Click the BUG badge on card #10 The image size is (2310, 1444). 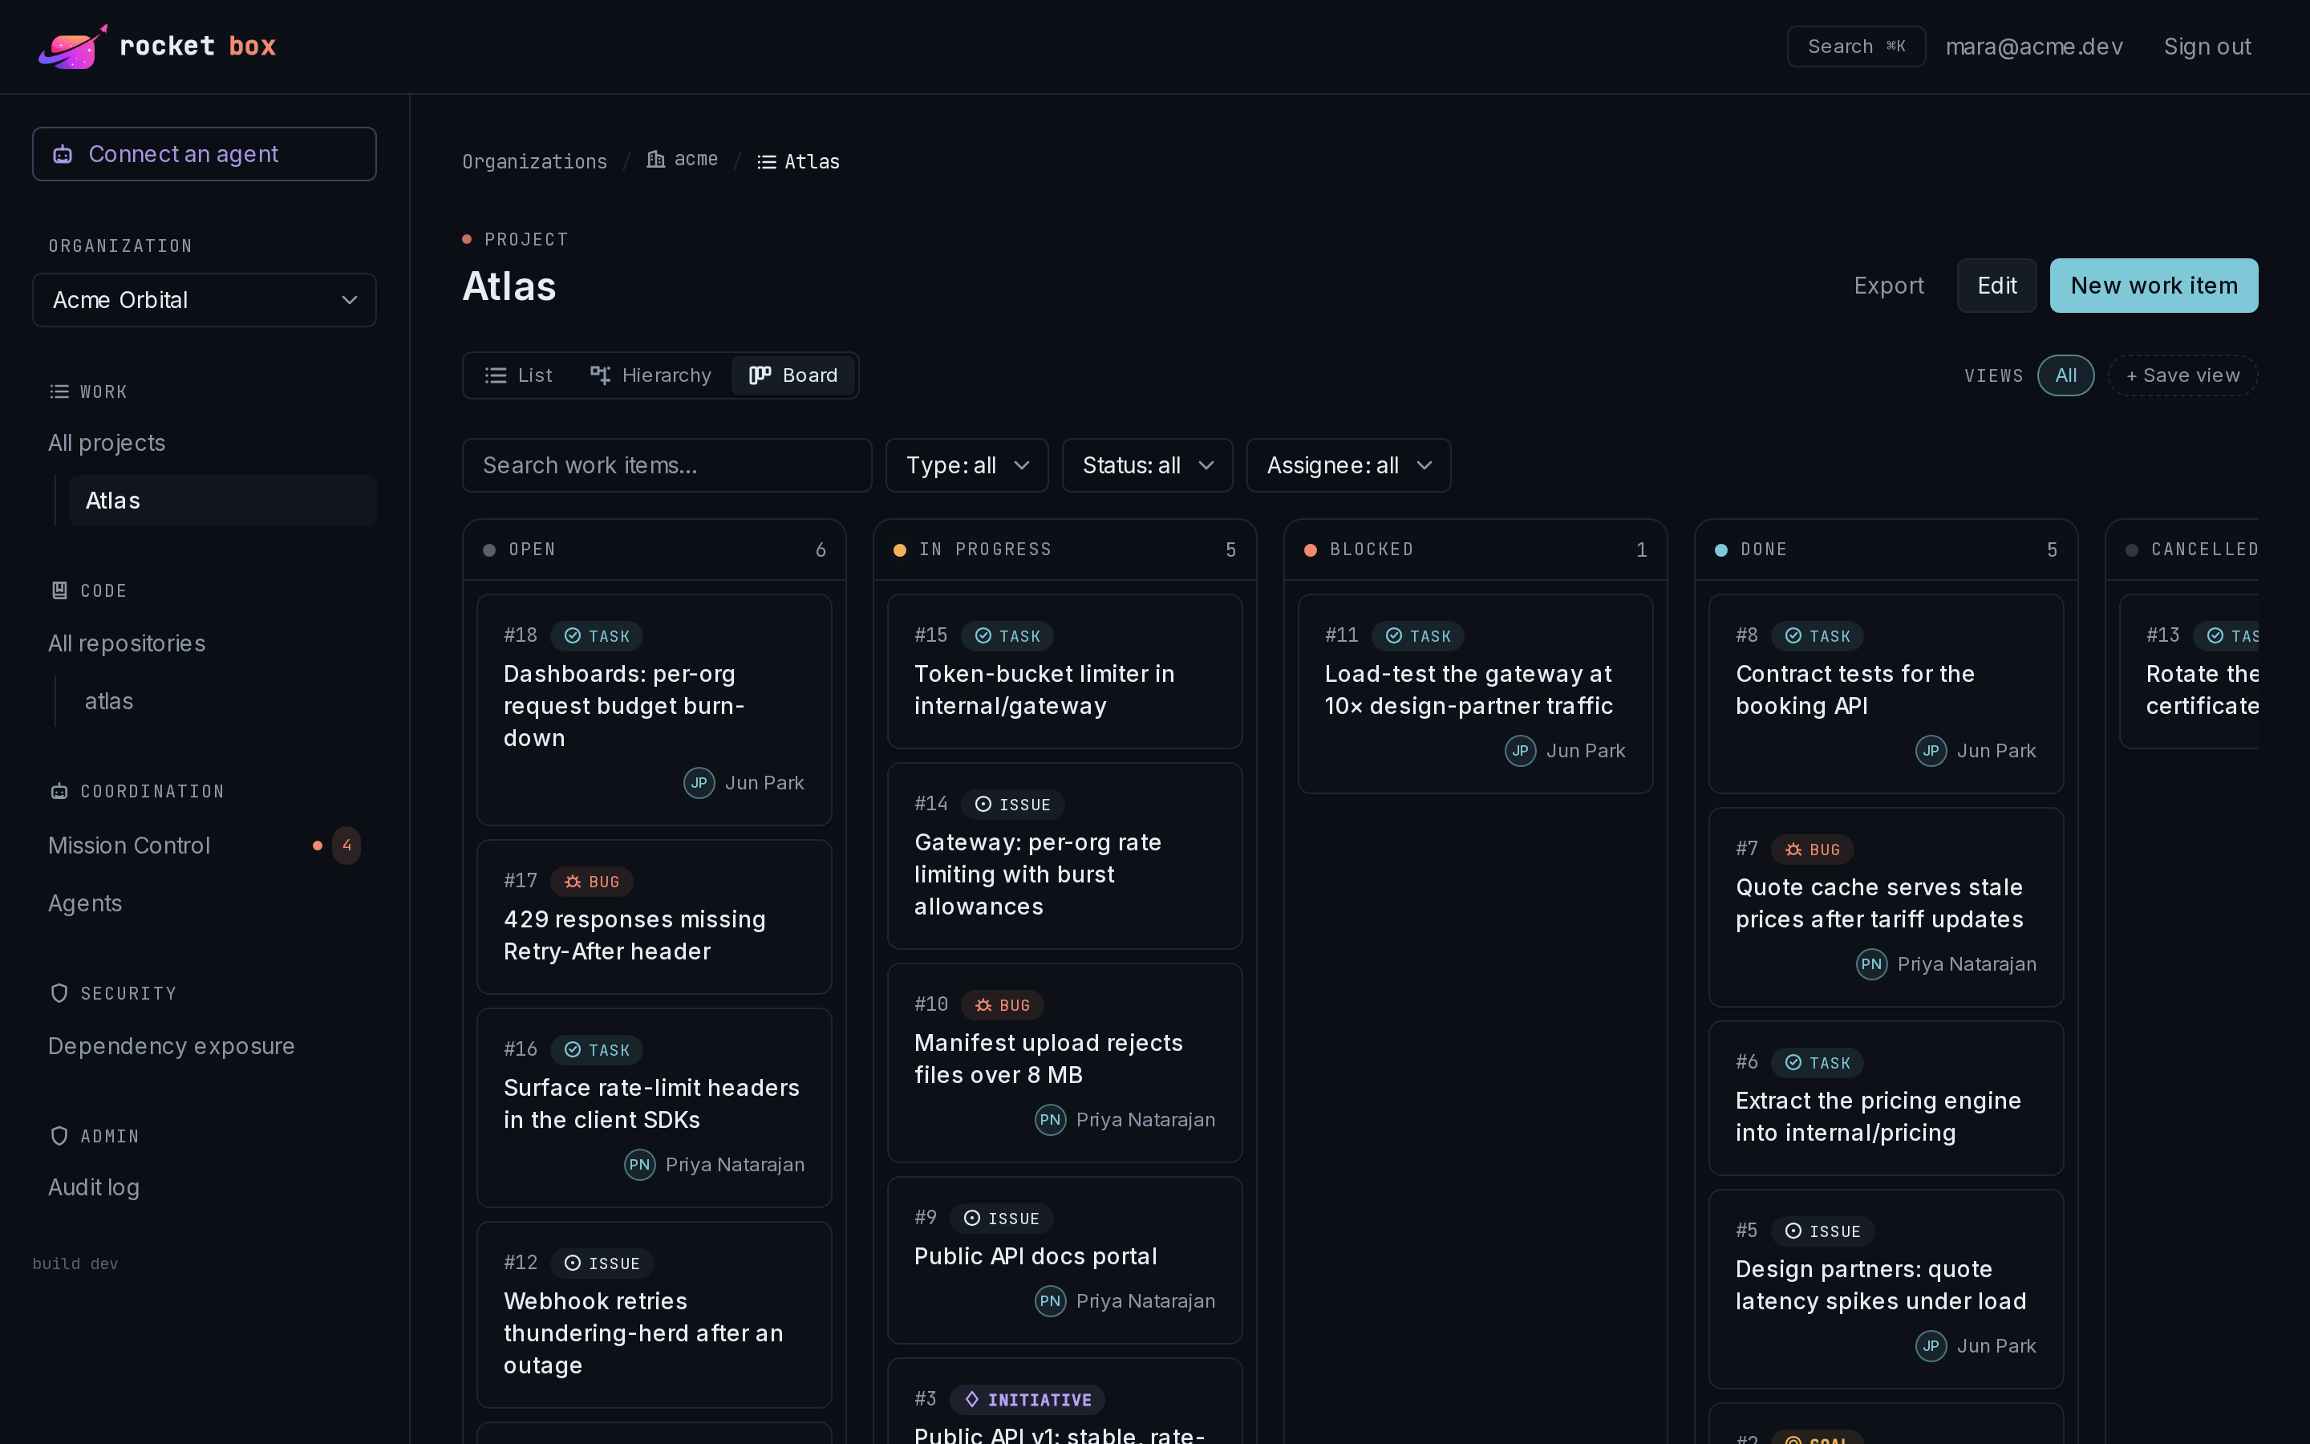tap(1003, 1004)
